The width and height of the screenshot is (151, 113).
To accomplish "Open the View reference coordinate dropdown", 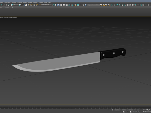I will [16, 5].
